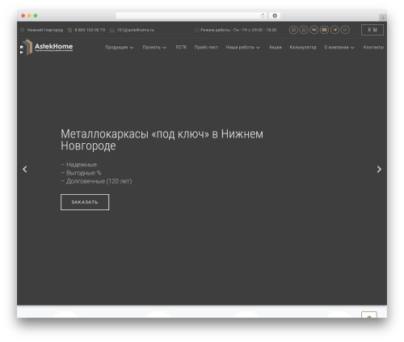Screen dimensions: 404x342
Task: Click the Проекты menu label
Action: pyautogui.click(x=152, y=47)
